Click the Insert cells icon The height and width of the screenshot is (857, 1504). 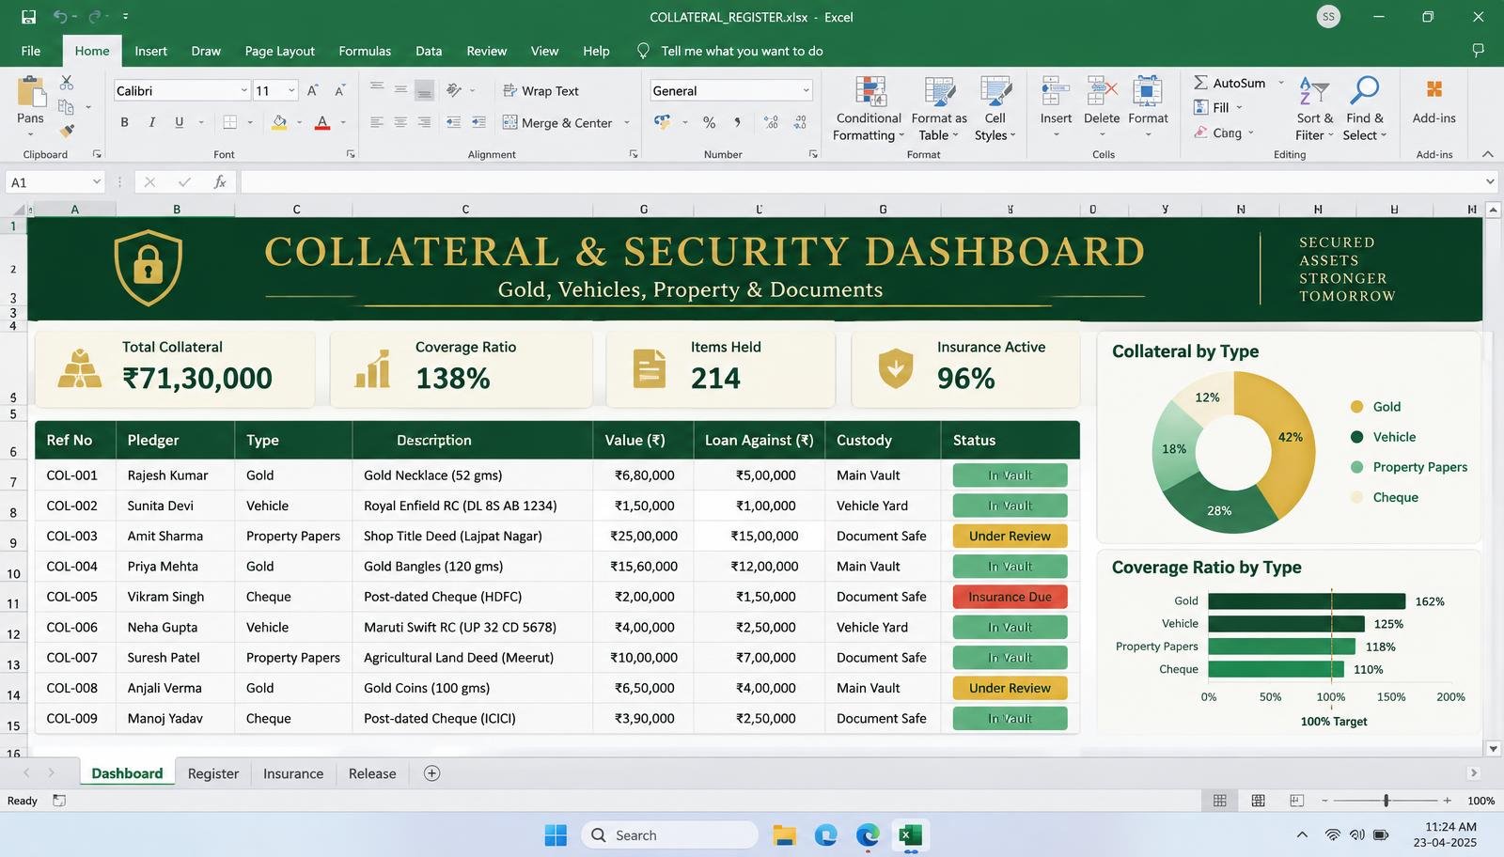[1055, 92]
